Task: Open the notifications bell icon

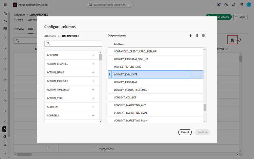Action: point(234,5)
